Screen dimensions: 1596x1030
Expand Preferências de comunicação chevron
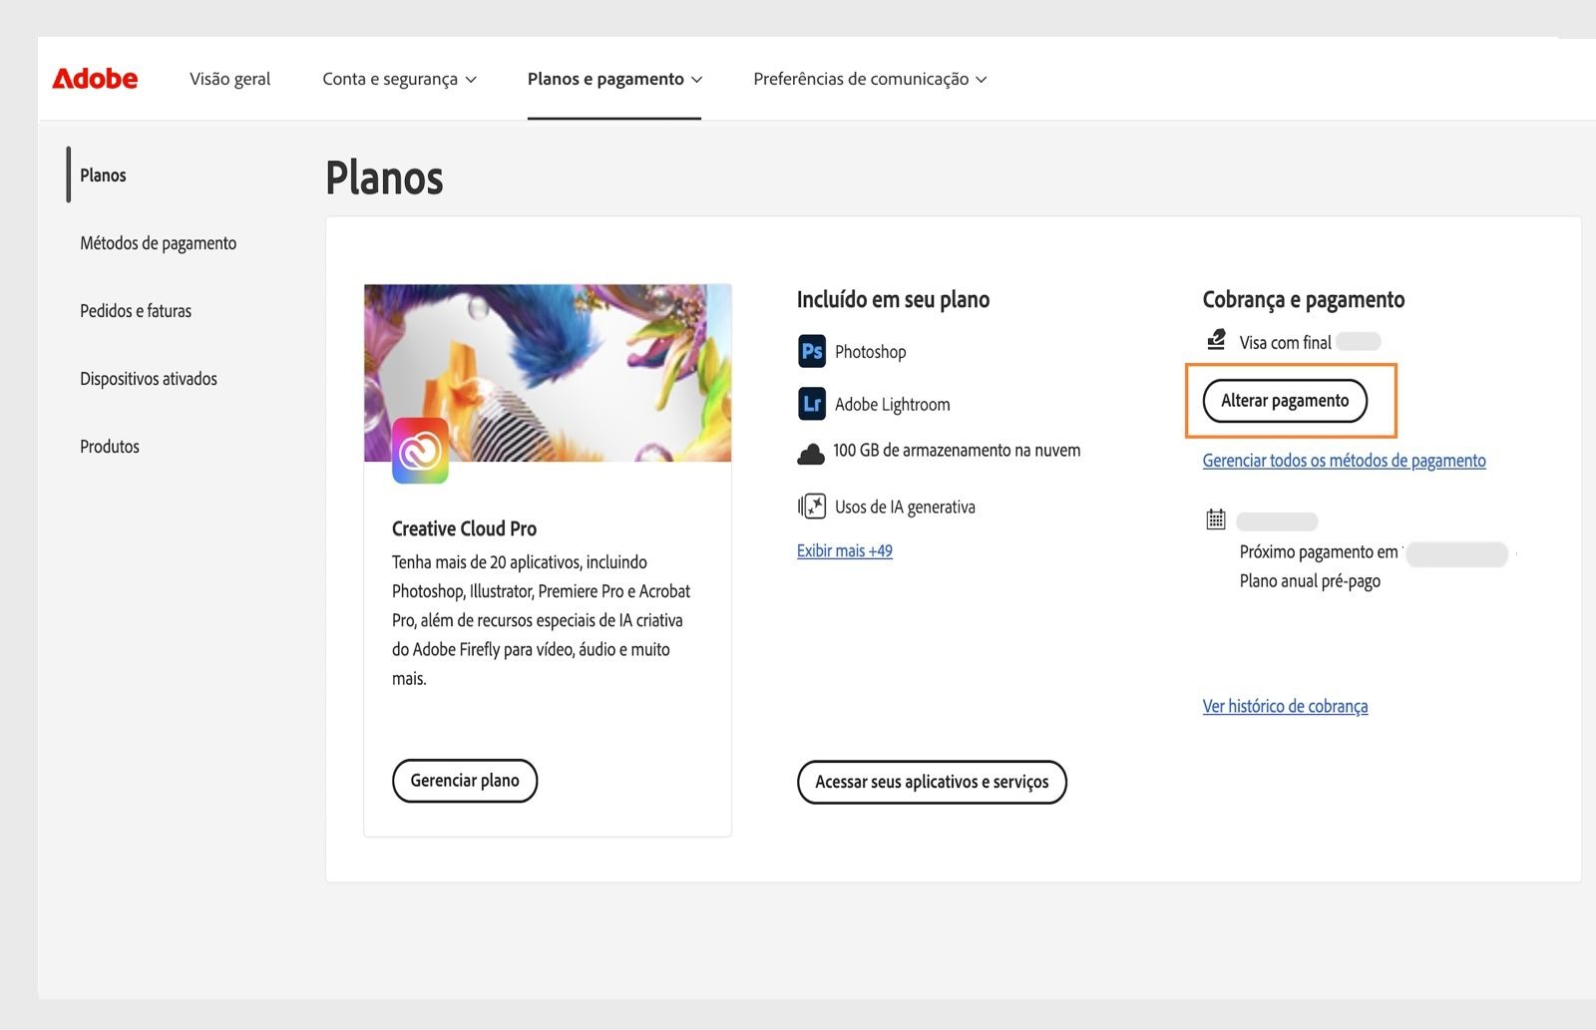click(981, 80)
